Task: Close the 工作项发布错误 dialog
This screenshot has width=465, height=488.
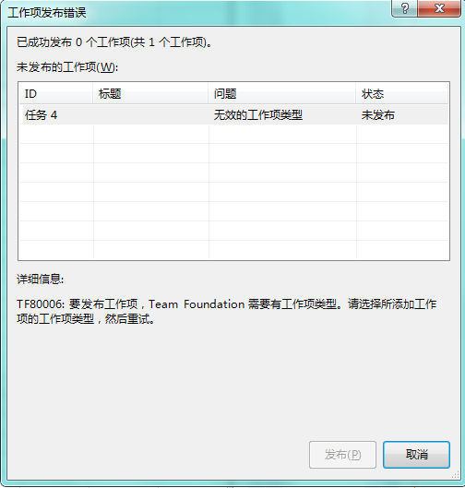Action: 439,8
